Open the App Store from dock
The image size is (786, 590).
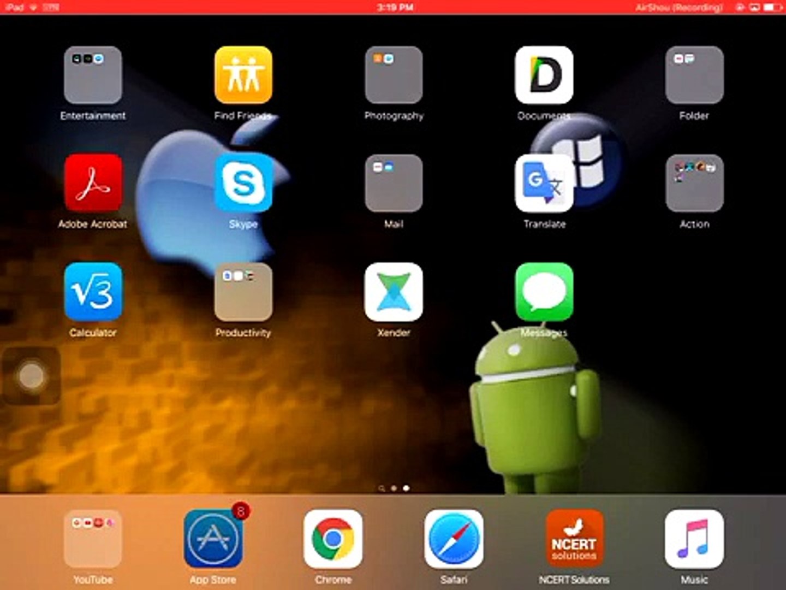coord(213,539)
